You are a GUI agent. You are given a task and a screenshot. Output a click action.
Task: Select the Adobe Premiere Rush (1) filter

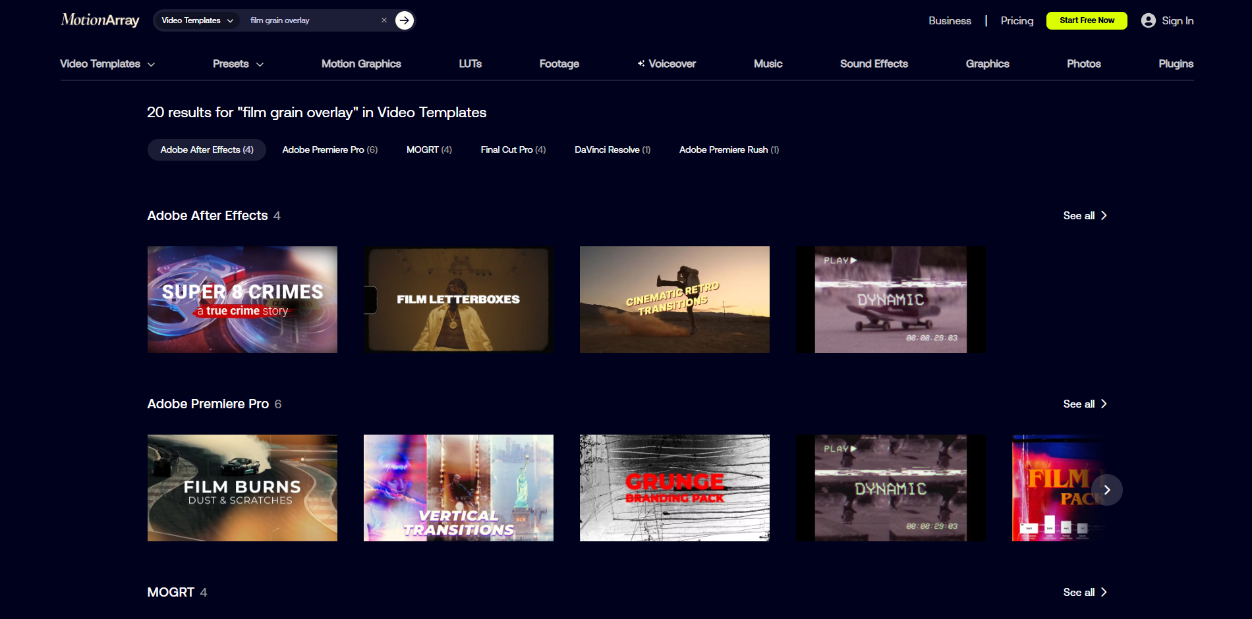[x=729, y=149]
